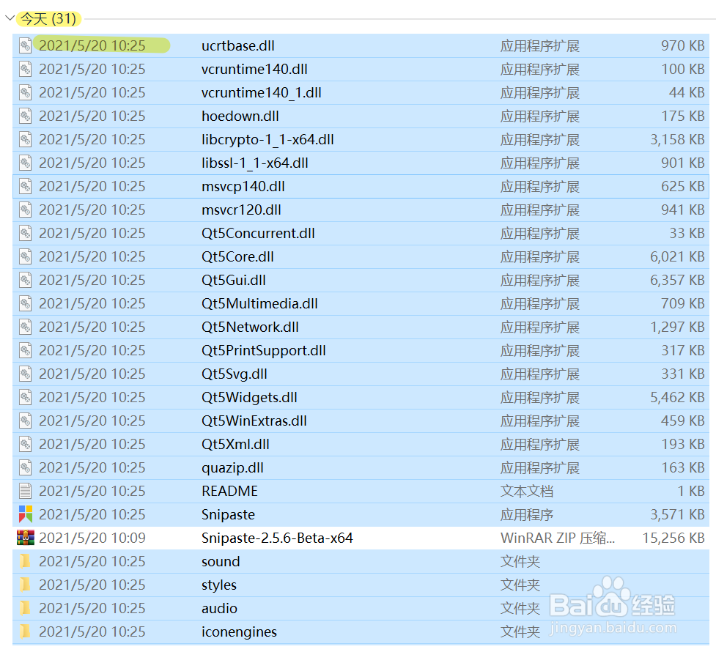Screen dimensions: 716x652
Task: Select the audio folder name
Action: click(x=219, y=608)
